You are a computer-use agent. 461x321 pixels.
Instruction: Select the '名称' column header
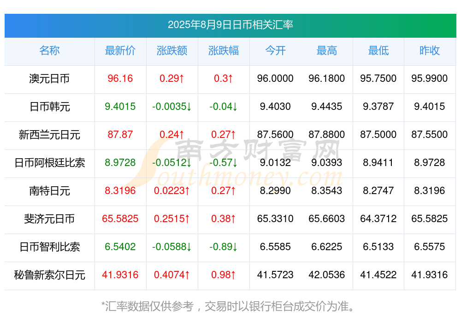click(49, 51)
